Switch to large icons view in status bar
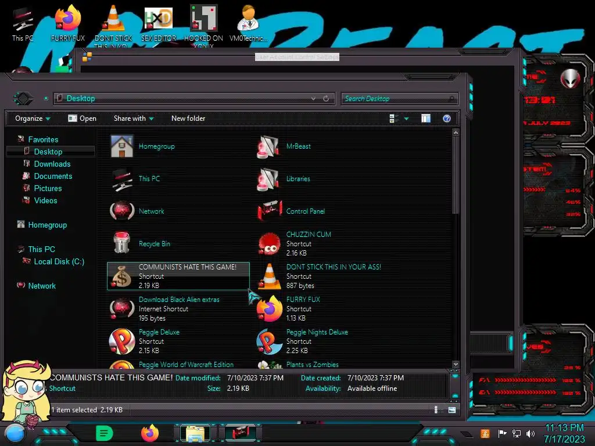Screen dimensions: 595x446 tap(452, 410)
